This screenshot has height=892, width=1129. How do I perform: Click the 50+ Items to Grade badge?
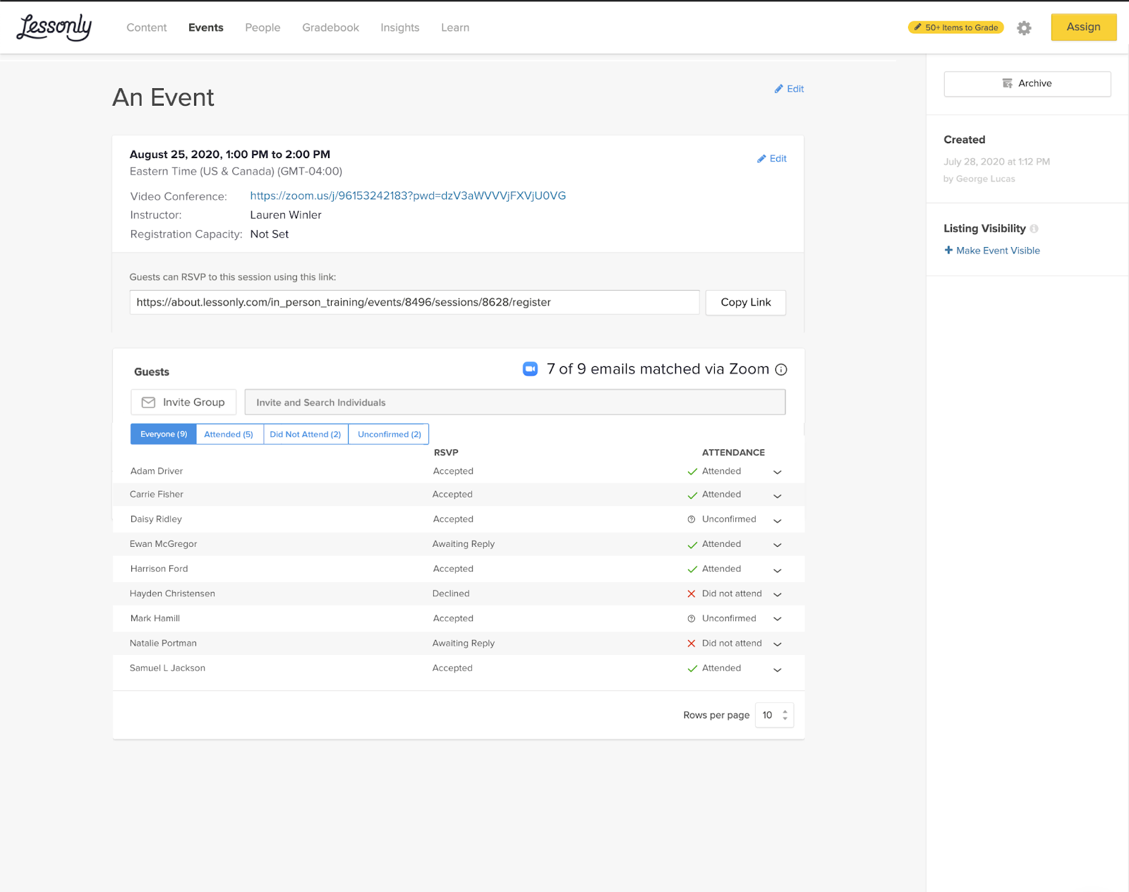955,28
